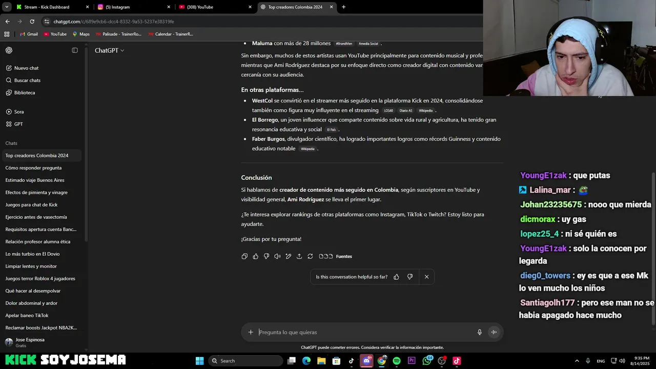Image resolution: width=656 pixels, height=369 pixels.
Task: Open the El País source citation
Action: pos(332,130)
